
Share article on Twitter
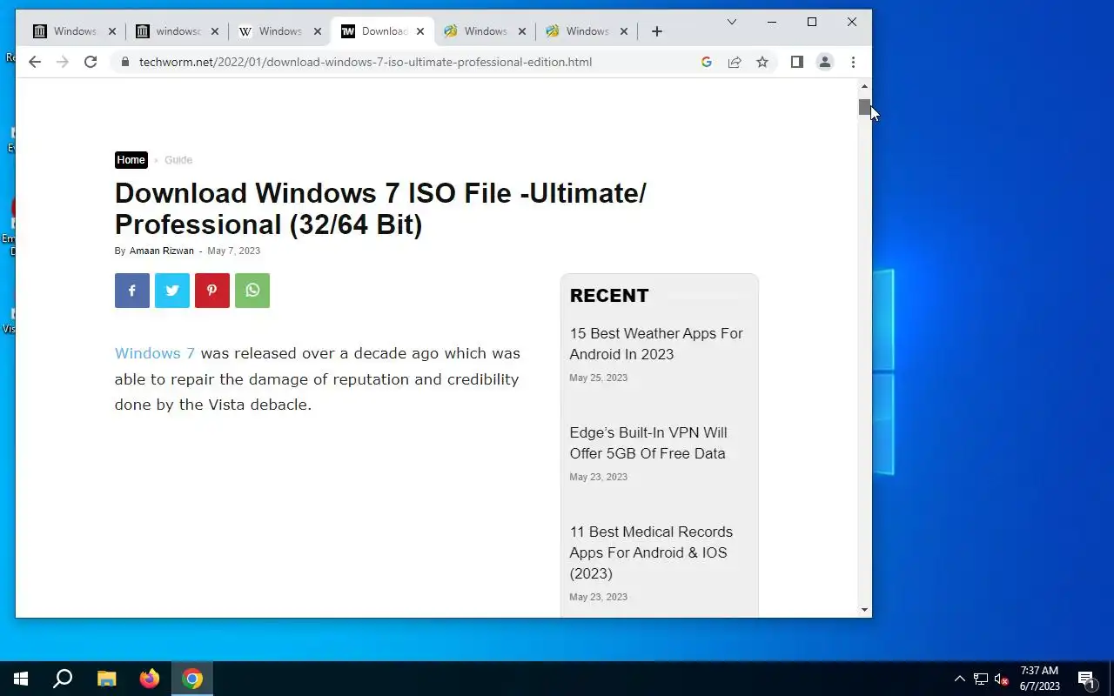pyautogui.click(x=172, y=291)
